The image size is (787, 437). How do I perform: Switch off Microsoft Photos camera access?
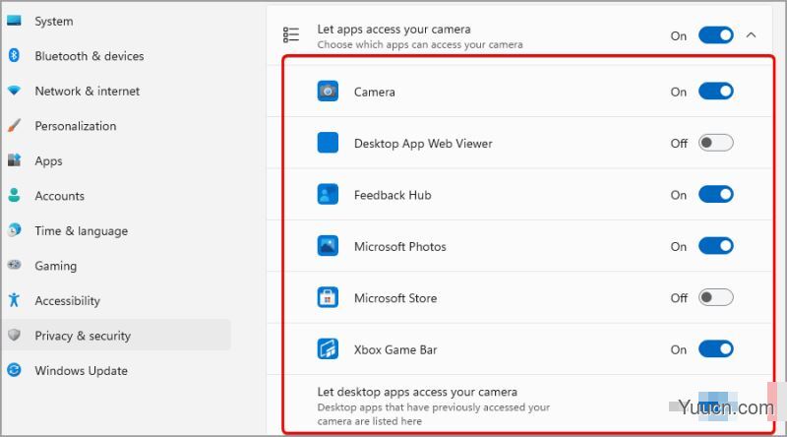pyautogui.click(x=716, y=246)
